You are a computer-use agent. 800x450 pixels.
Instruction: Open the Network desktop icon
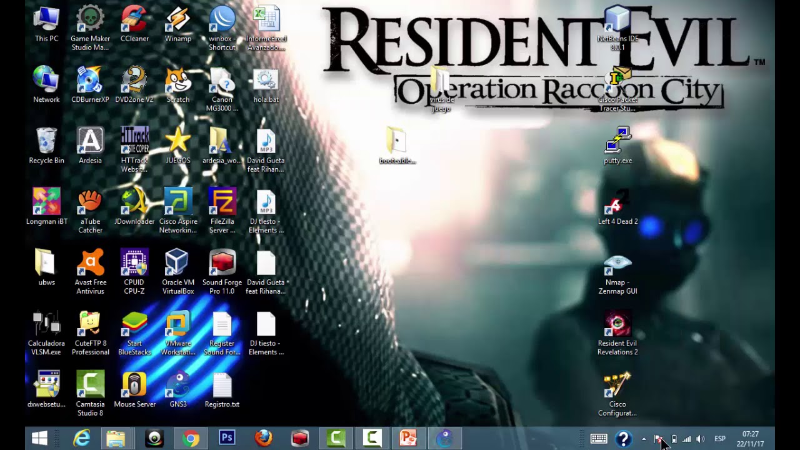click(x=46, y=86)
